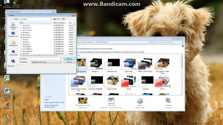Select the Network globe icon in places bar
Screen dimensions: 223x125
pos(13,61)
